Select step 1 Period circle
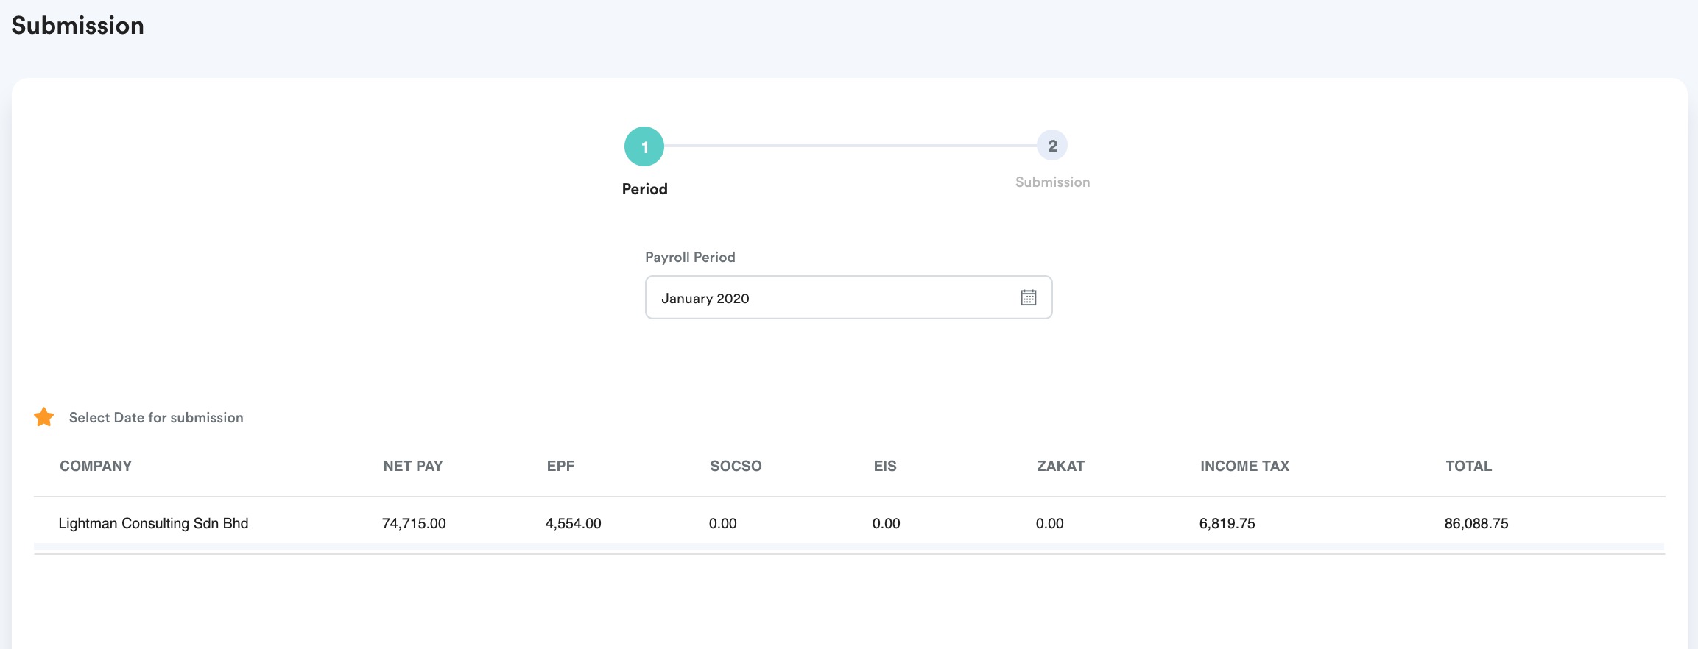 (x=644, y=146)
